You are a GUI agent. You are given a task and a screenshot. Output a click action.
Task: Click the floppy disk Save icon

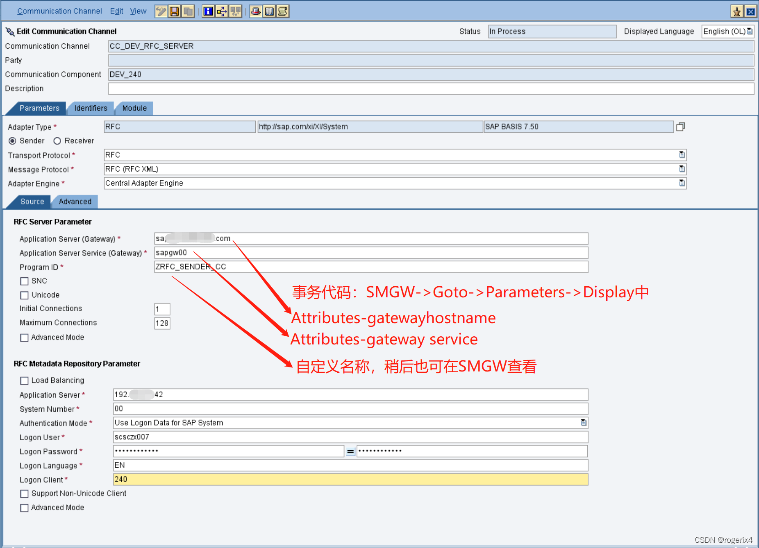[175, 11]
